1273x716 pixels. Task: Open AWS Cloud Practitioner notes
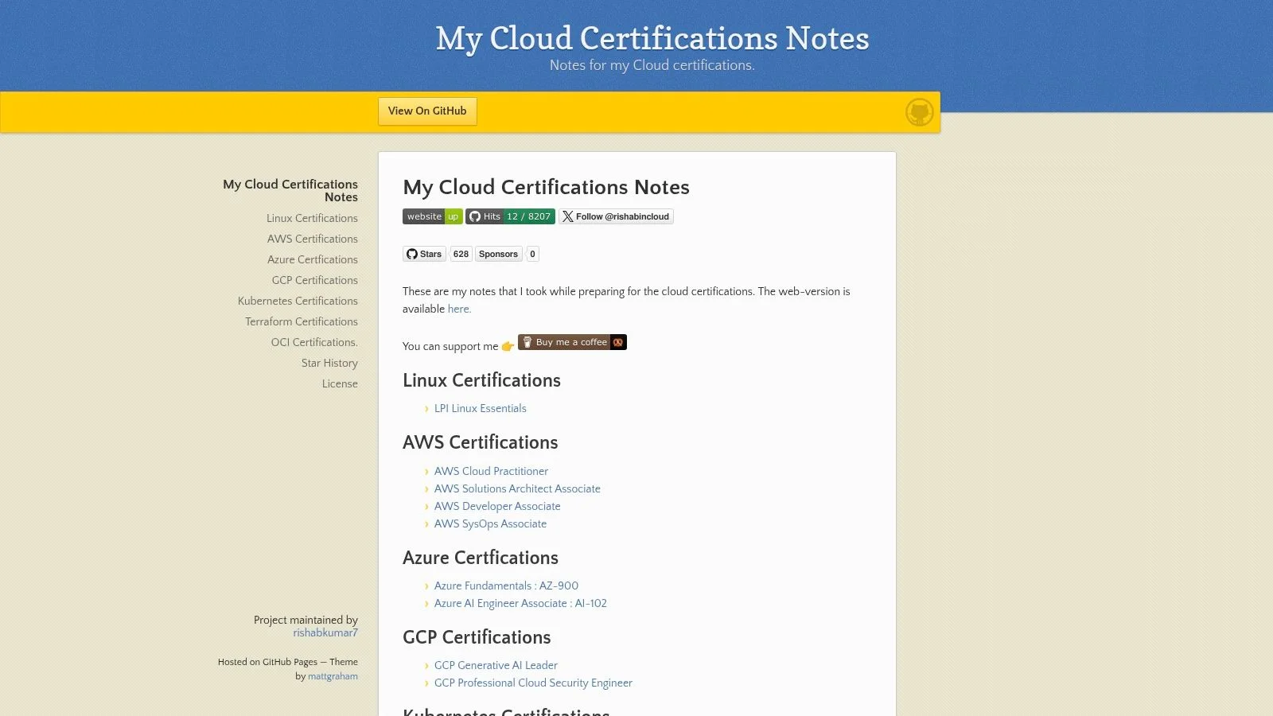(x=491, y=471)
